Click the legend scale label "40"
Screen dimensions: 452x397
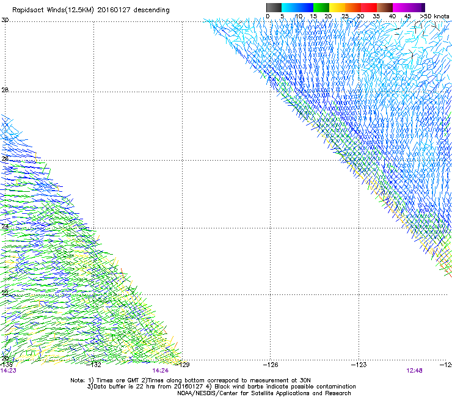click(x=392, y=16)
